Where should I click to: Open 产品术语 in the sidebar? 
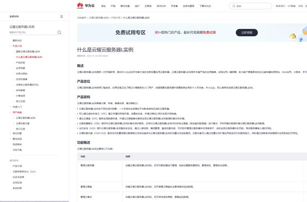[x=17, y=166]
